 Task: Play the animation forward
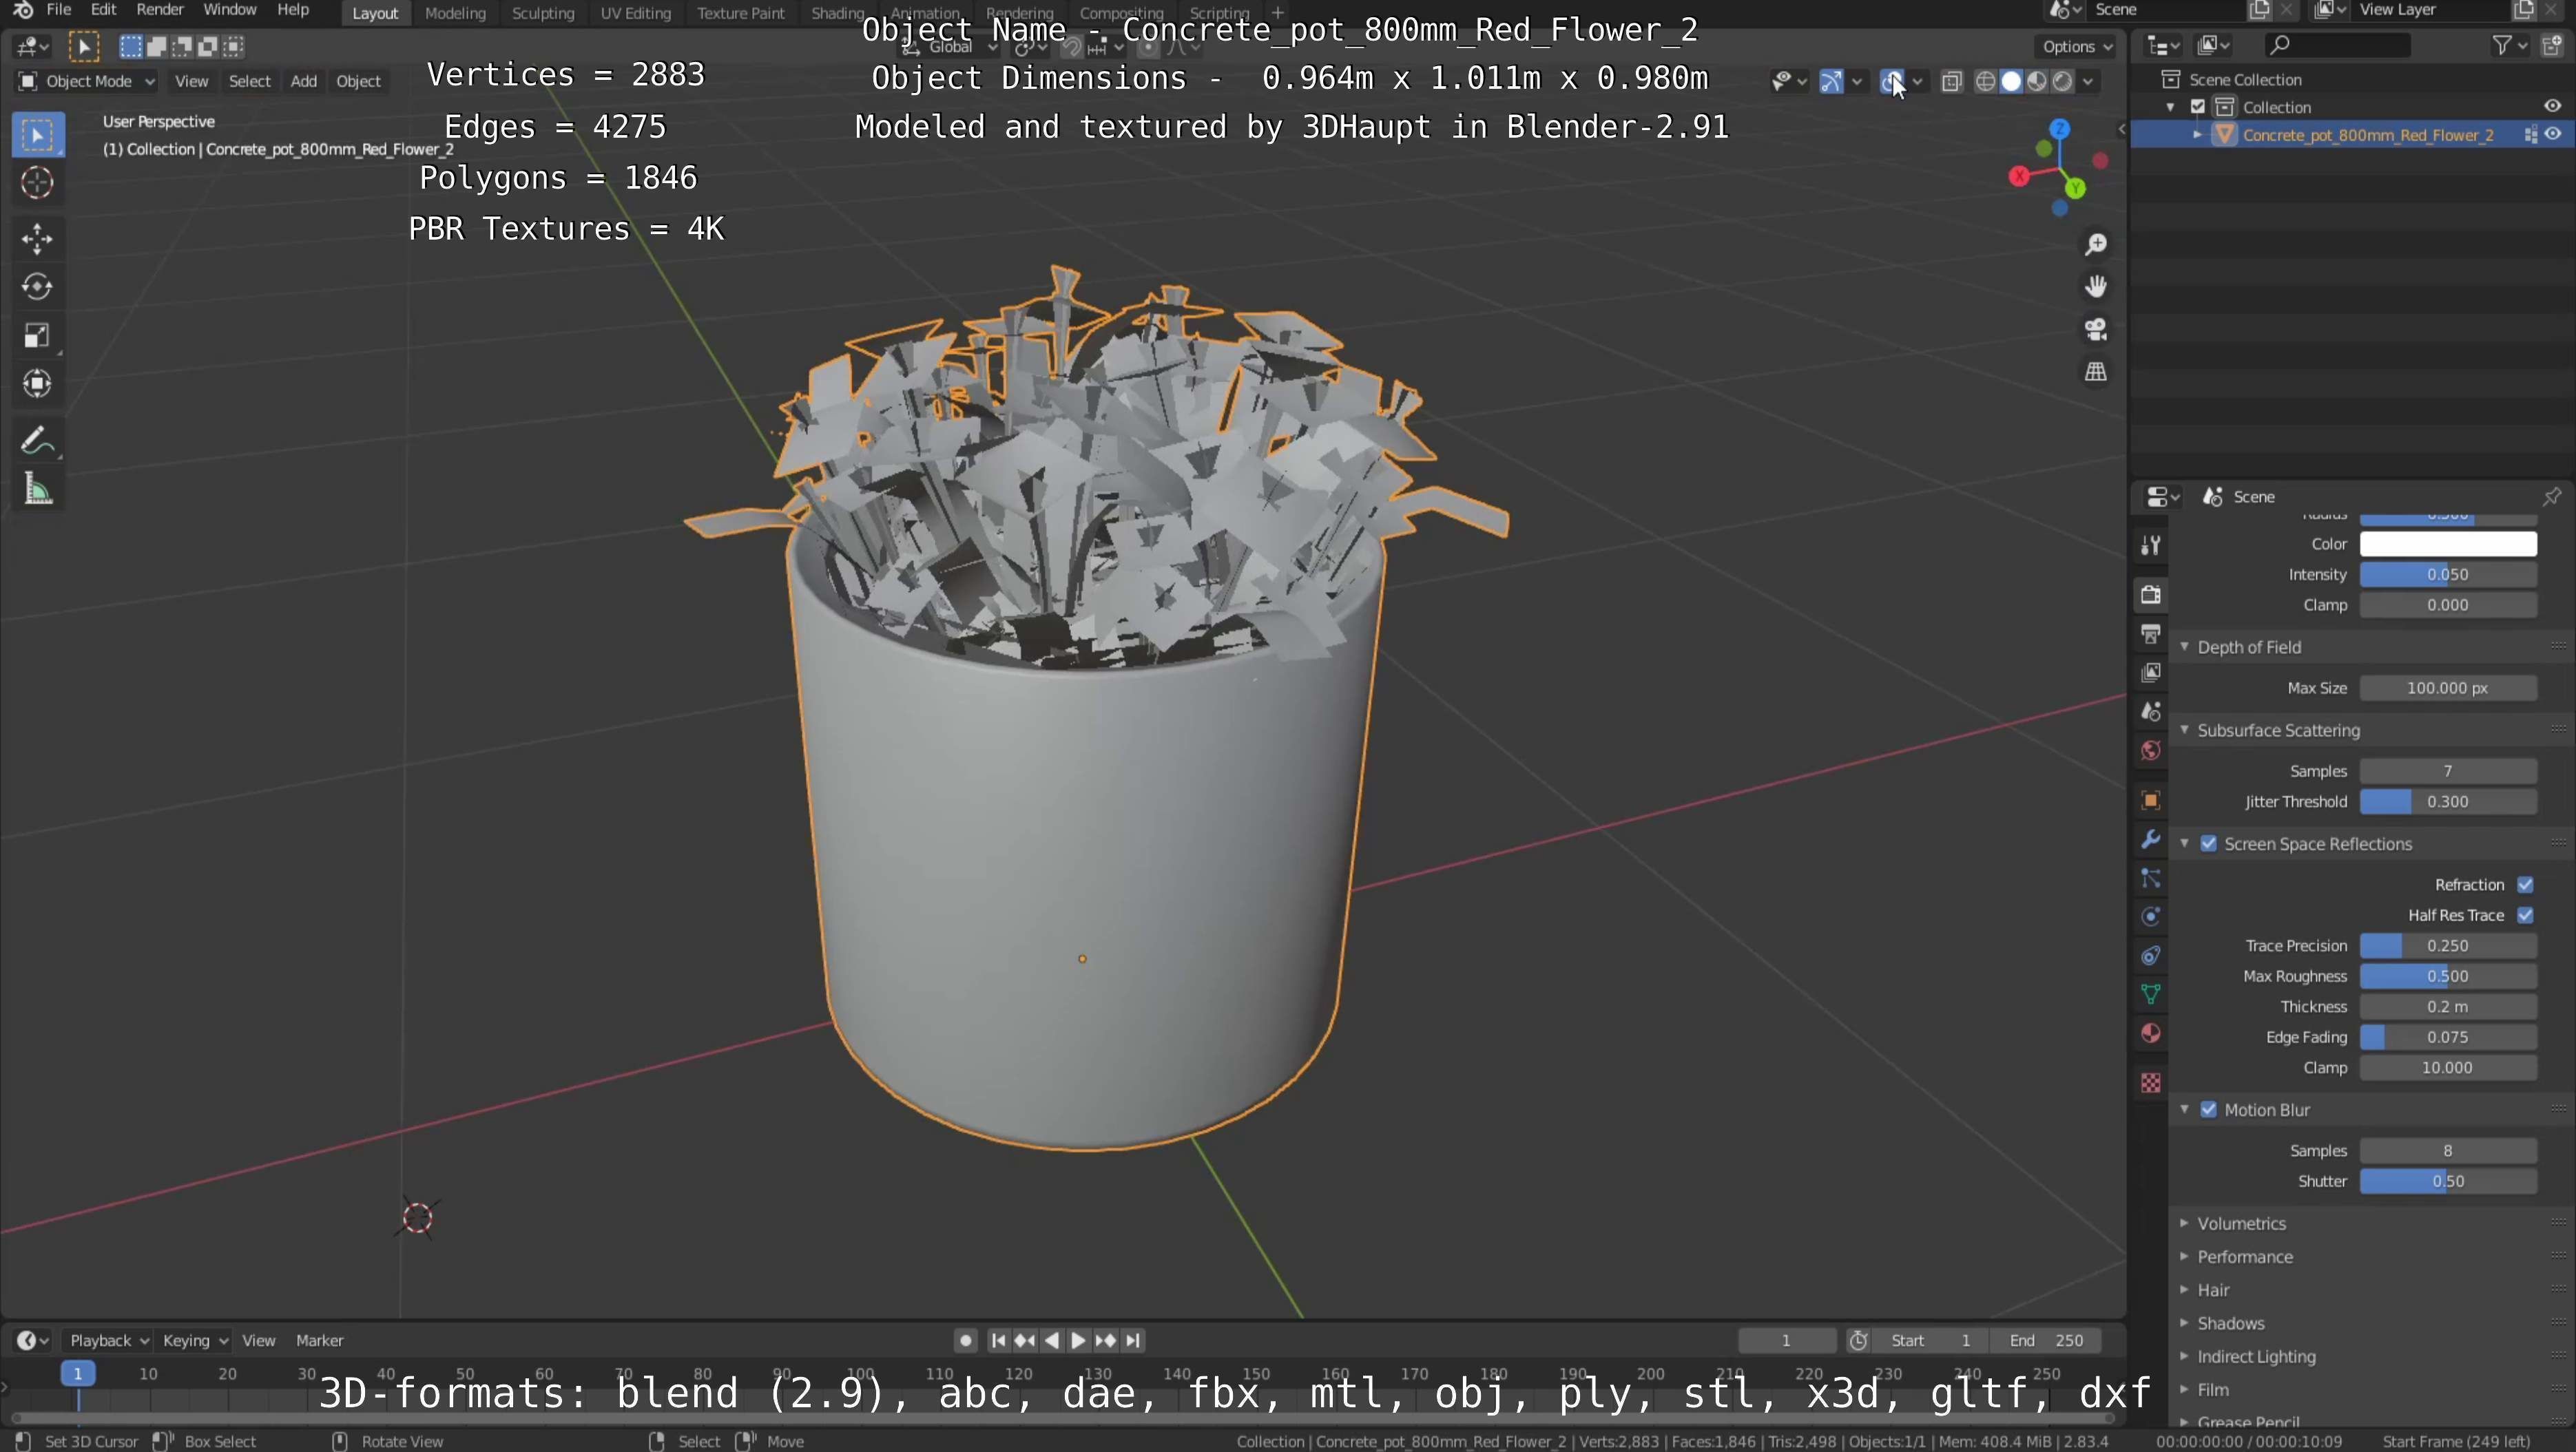pos(1078,1341)
